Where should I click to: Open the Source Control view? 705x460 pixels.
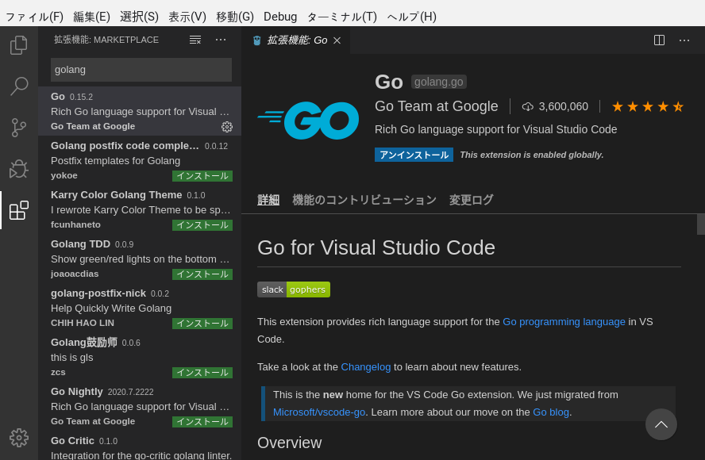click(19, 128)
